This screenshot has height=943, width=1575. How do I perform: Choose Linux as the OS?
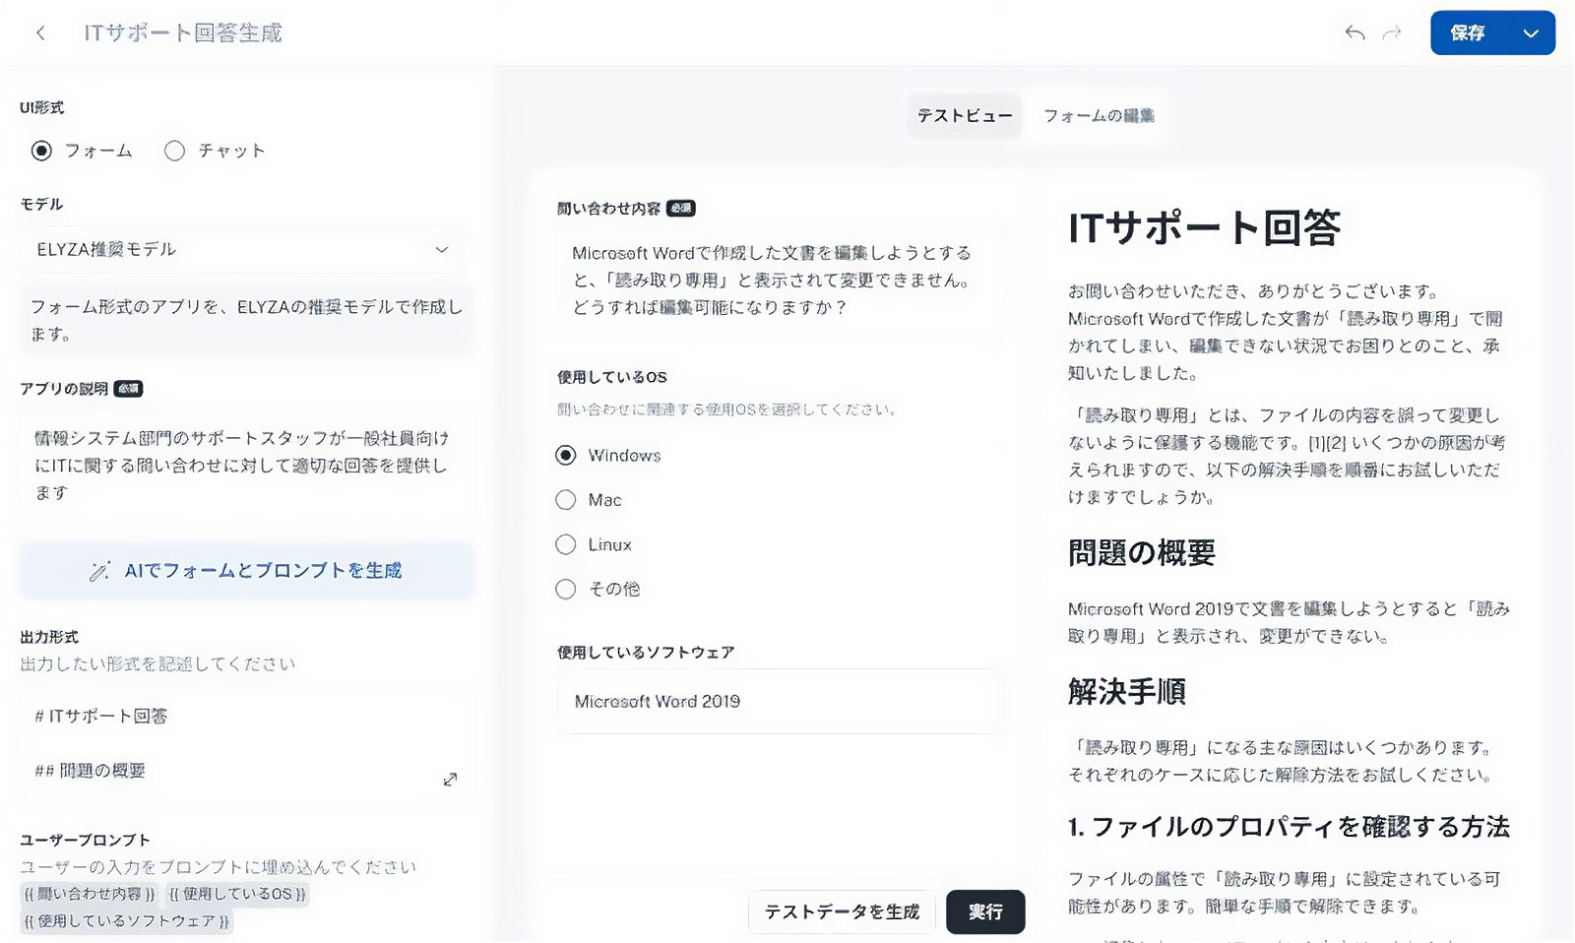coord(566,544)
